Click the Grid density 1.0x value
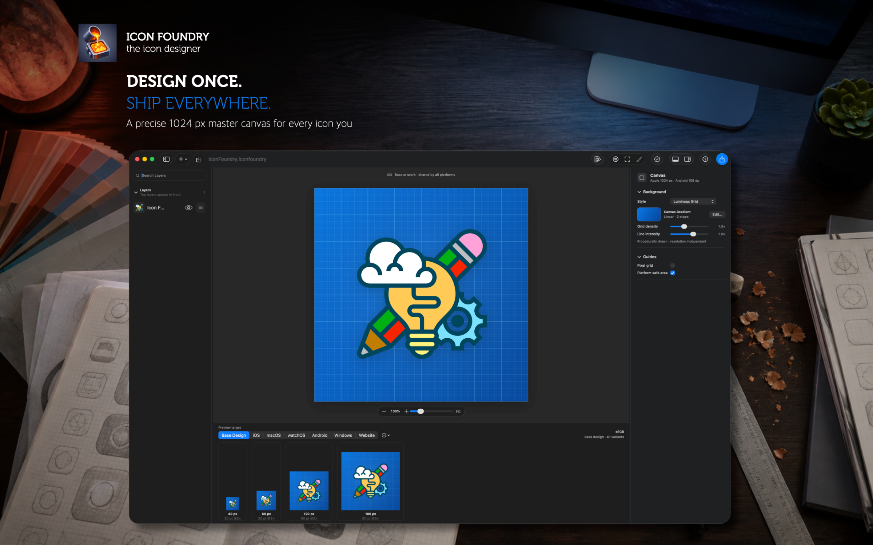The height and width of the screenshot is (545, 873). (x=722, y=227)
